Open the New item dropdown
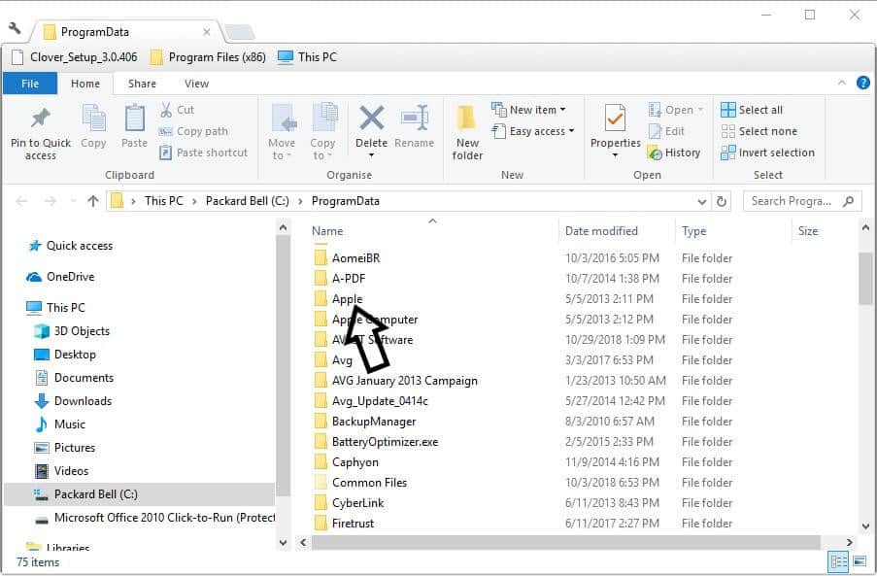 coord(528,110)
